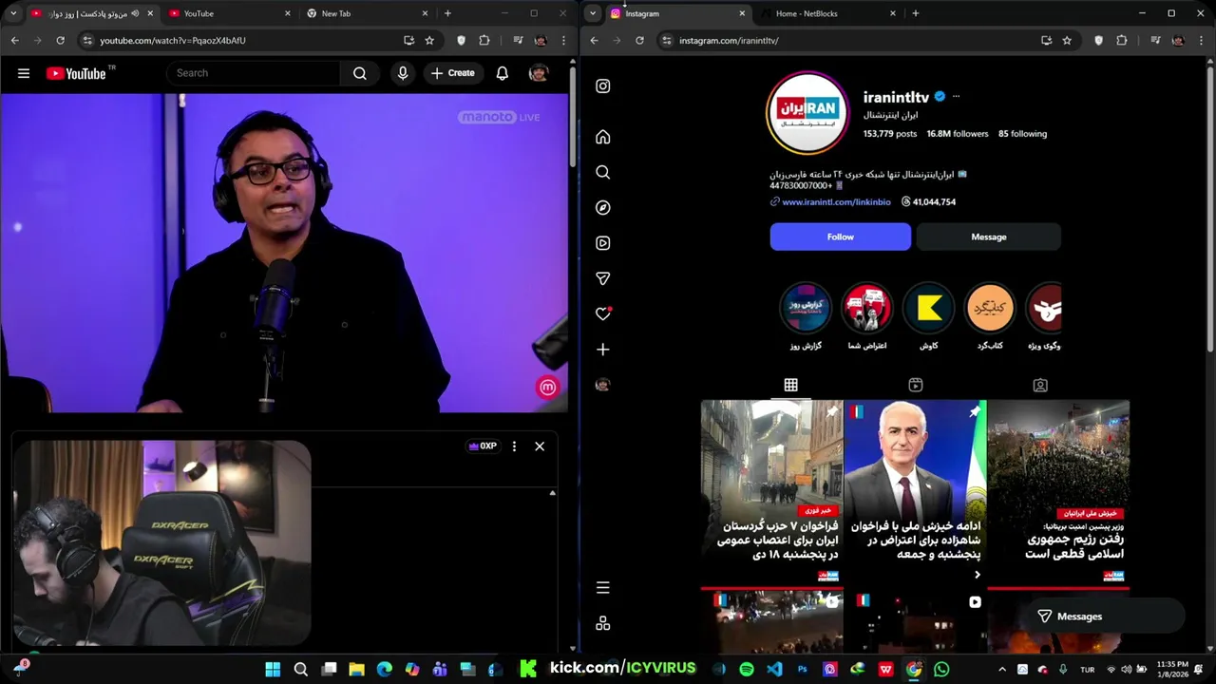
Task: Reload the Instagram window page
Action: coord(639,41)
